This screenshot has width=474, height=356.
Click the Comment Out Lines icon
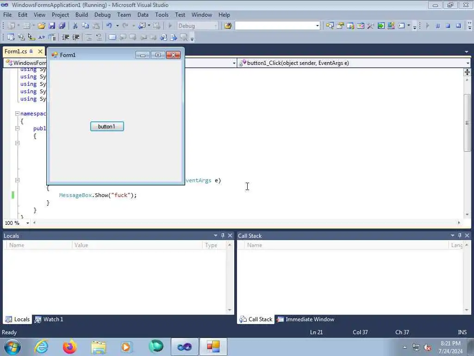[88, 37]
